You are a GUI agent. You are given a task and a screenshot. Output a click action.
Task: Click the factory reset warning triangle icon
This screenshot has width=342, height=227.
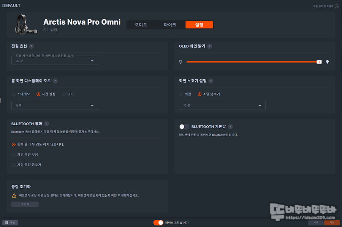(14, 195)
